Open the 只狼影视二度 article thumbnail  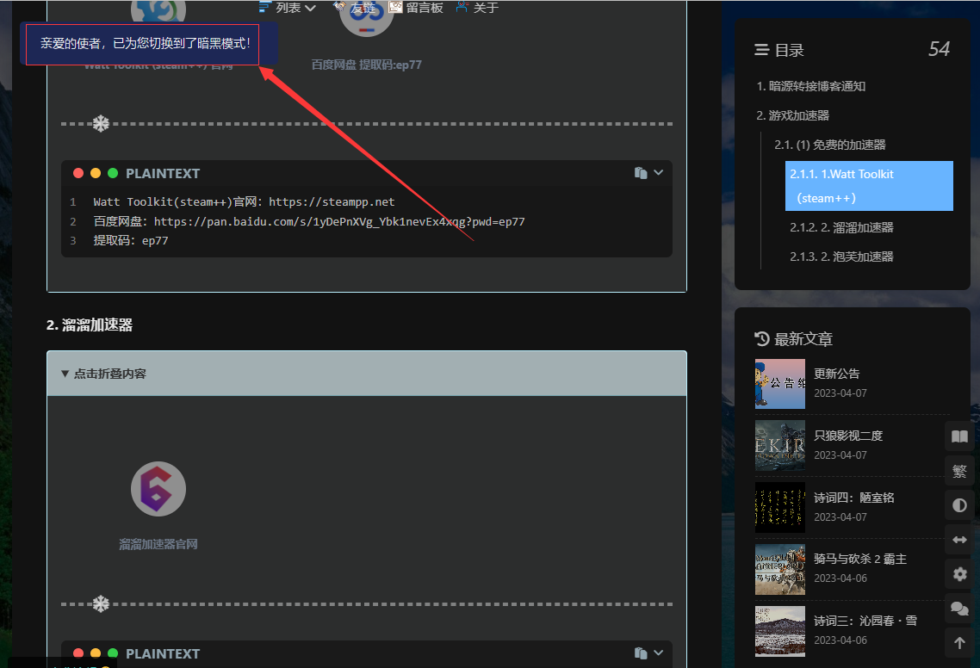pyautogui.click(x=779, y=445)
